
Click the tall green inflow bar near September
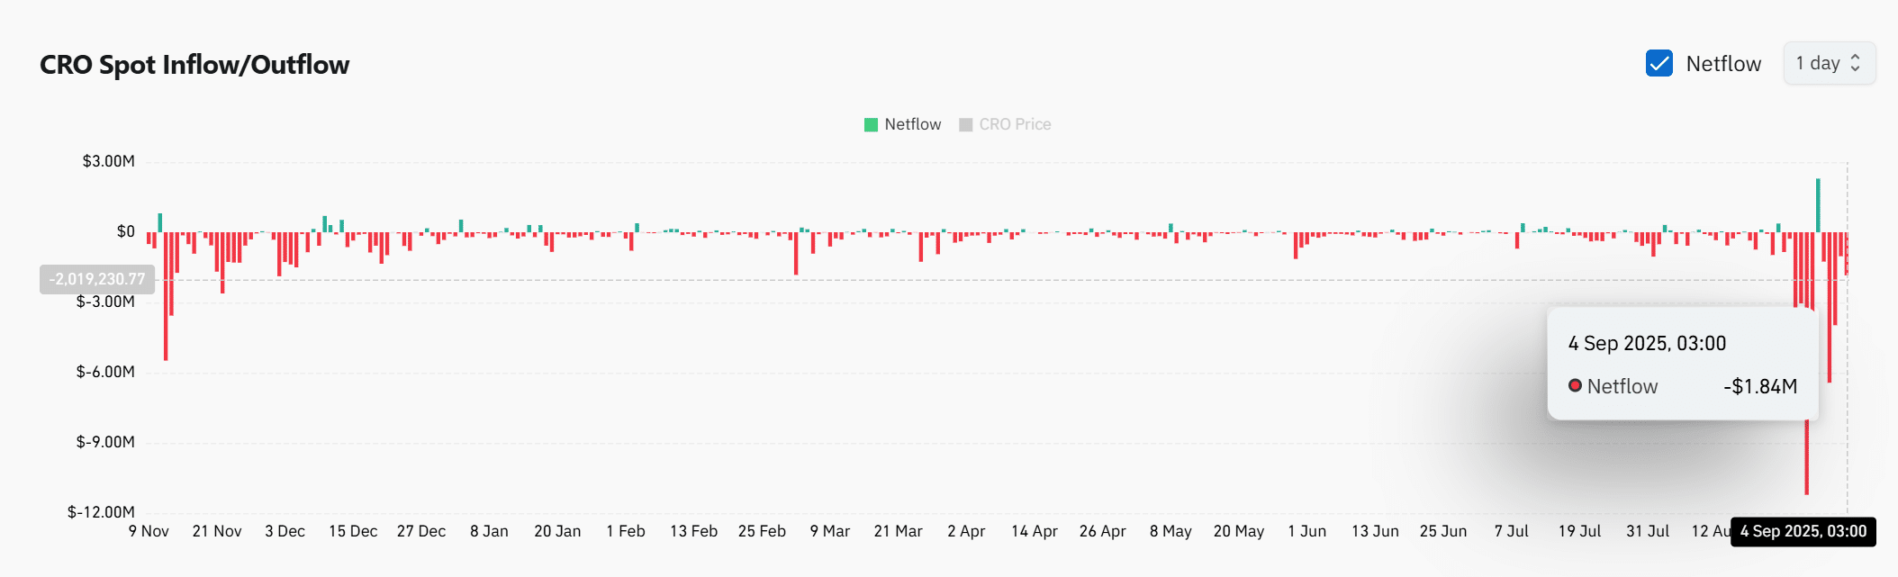tap(1818, 205)
